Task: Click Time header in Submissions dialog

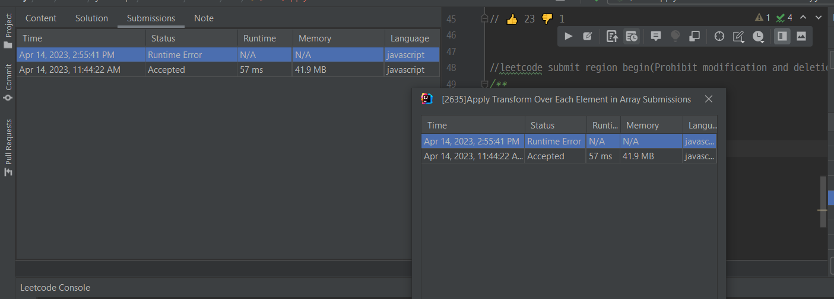Action: click(x=473, y=126)
